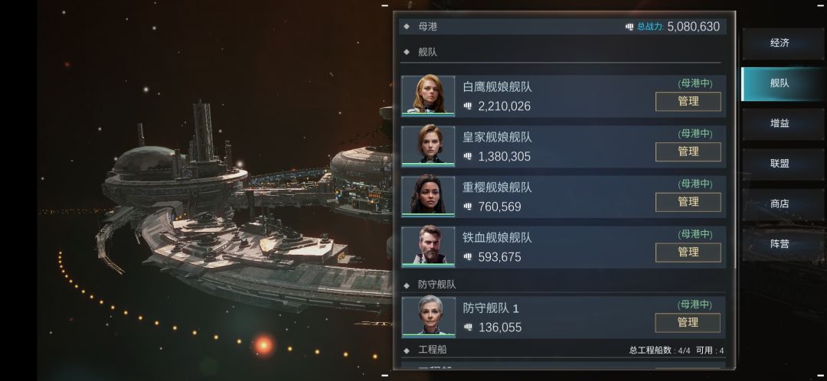Open the 铁血舰娘舰队 commander portrait
Image resolution: width=827 pixels, height=381 pixels.
[x=428, y=246]
